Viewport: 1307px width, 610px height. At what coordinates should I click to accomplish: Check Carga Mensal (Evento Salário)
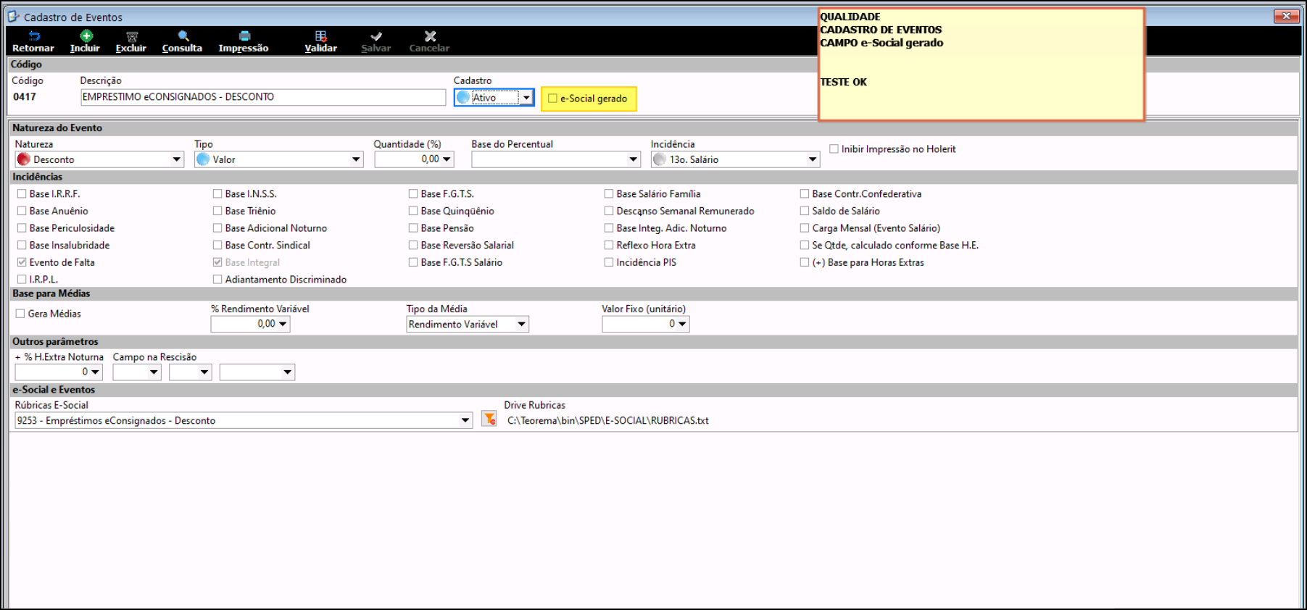click(x=805, y=228)
